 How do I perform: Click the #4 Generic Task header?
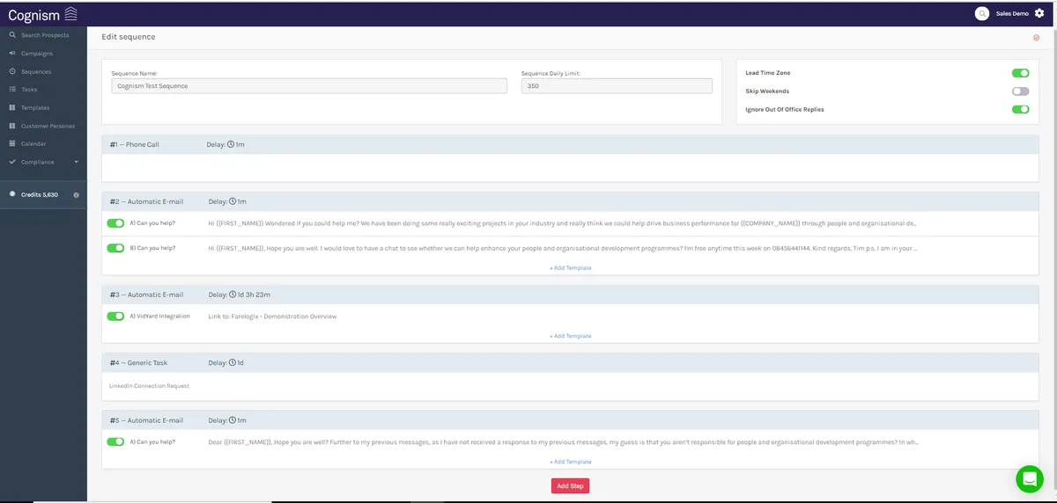[570, 362]
